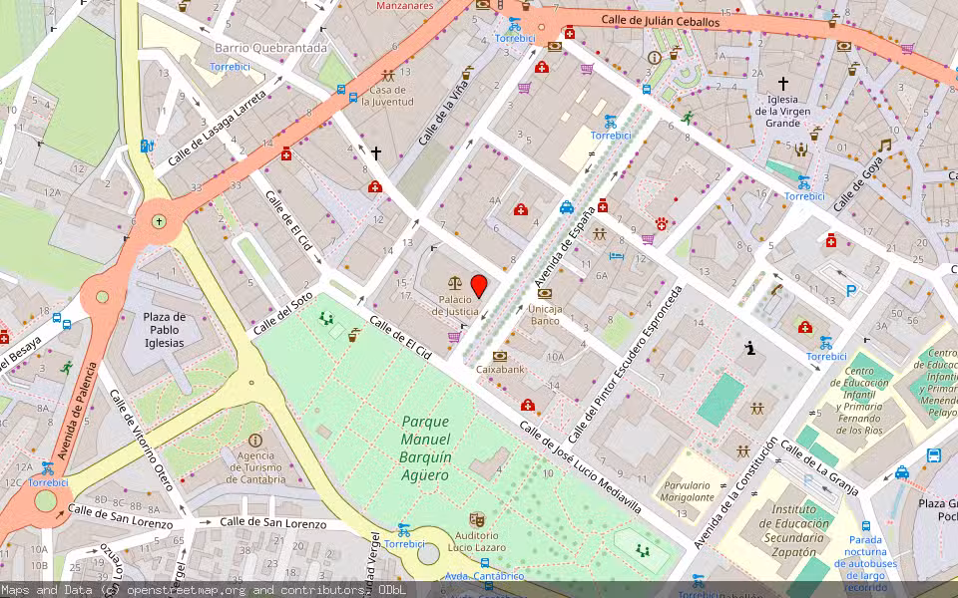Click the cross icon on the roundabout
This screenshot has height=598, width=958.
click(x=159, y=221)
